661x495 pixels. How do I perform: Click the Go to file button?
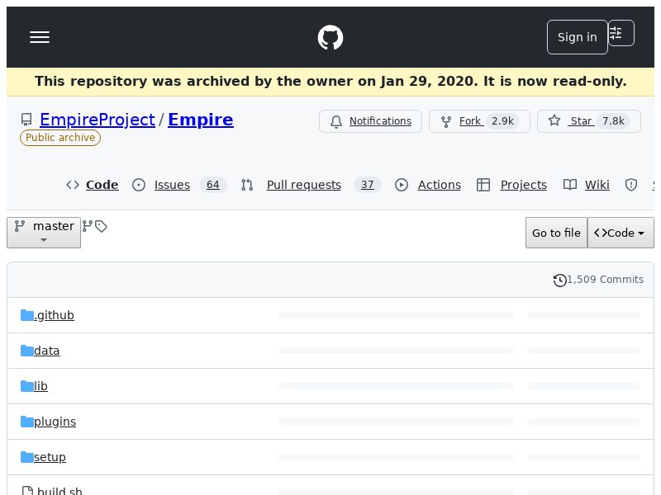tap(556, 233)
